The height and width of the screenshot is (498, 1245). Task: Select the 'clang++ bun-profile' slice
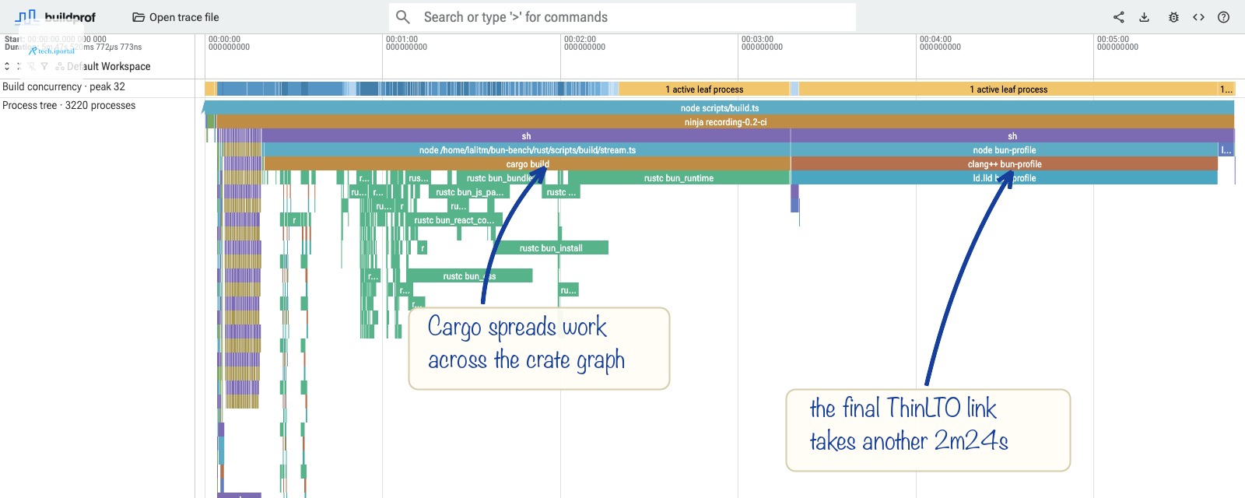pyautogui.click(x=1005, y=163)
